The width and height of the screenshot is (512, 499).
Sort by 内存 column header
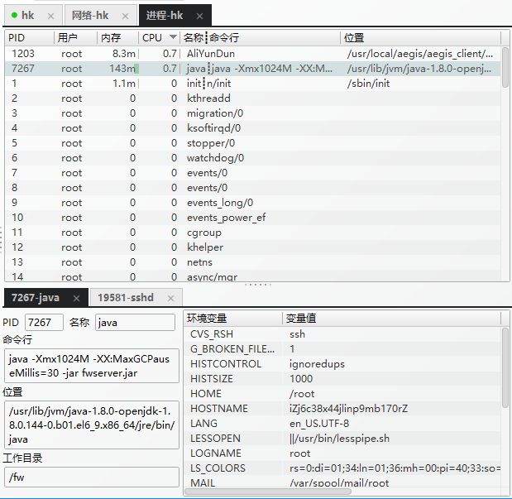118,38
